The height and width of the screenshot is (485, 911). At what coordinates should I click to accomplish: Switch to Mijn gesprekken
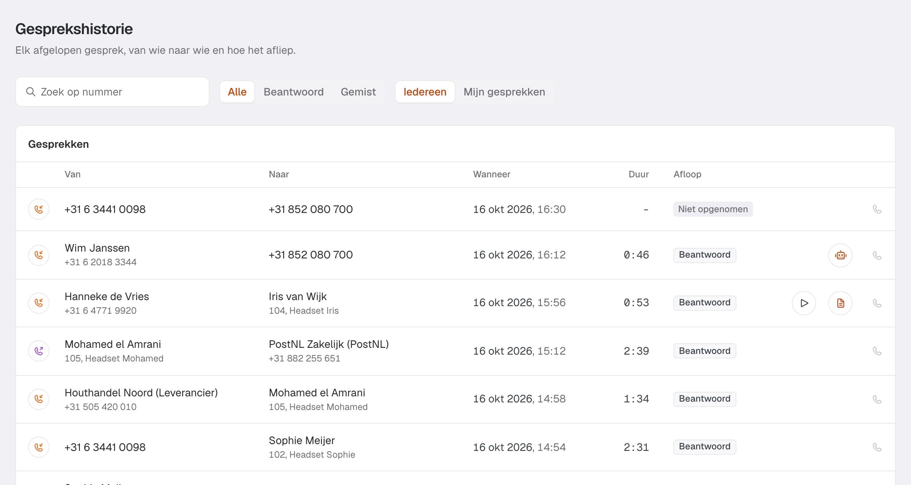(504, 92)
